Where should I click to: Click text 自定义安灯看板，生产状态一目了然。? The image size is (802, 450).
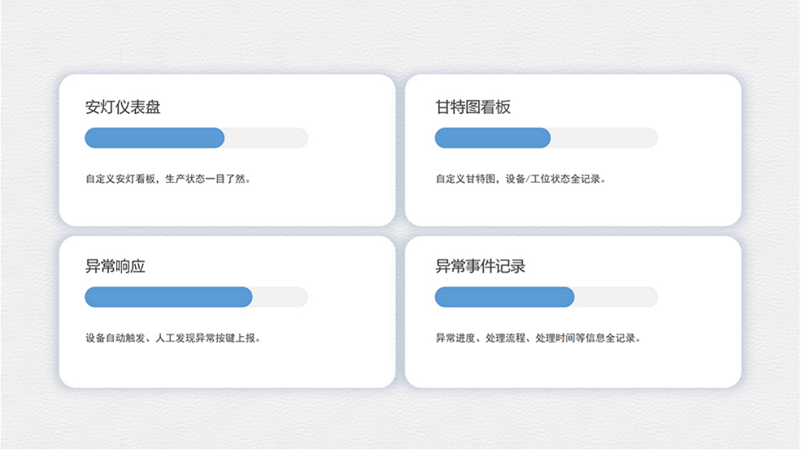pos(168,179)
